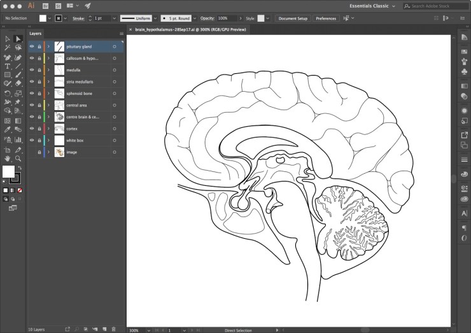Screen dimensions: 471x333
Task: Select the Type tool
Action: (8, 66)
